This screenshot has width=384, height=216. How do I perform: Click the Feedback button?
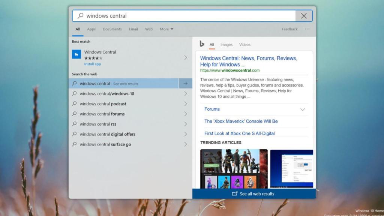point(289,29)
